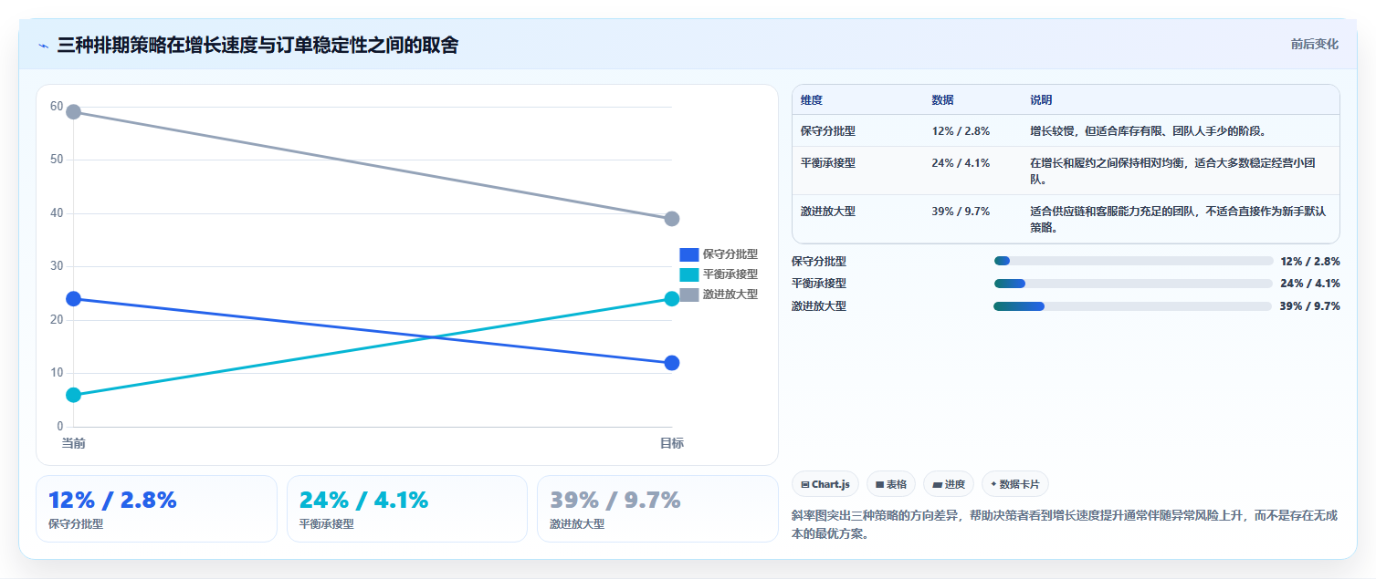Click the 前后变化 label in header
Screen dimensions: 1376x579
pos(1315,44)
